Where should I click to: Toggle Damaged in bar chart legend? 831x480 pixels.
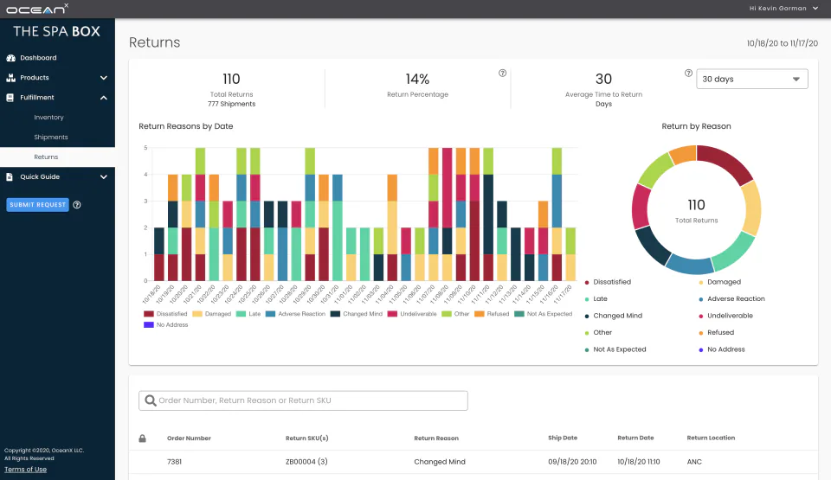212,314
